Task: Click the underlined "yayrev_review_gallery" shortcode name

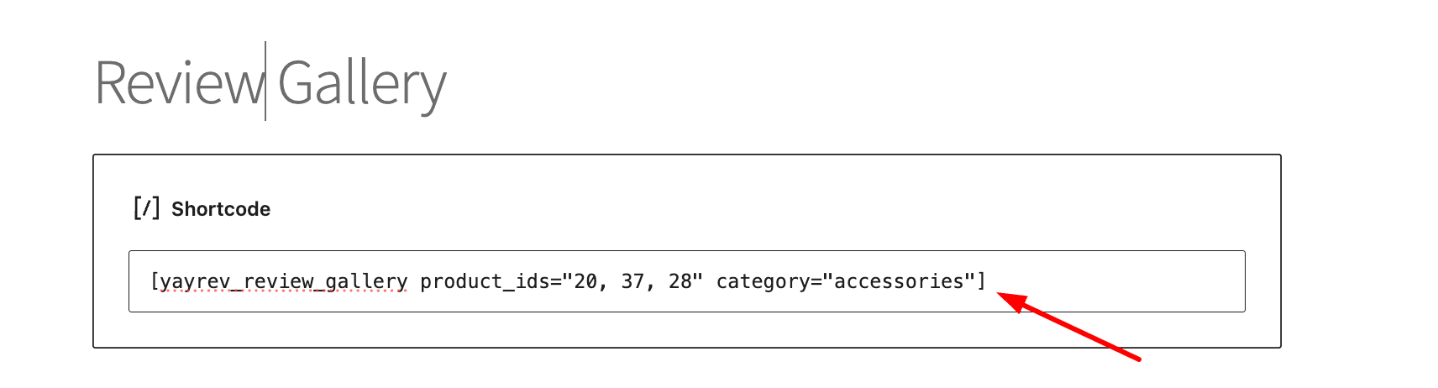Action: tap(284, 281)
